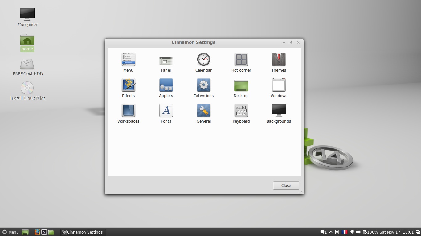Viewport: 421px width, 236px height.
Task: Open removable drives applet in tray
Action: coord(337,232)
